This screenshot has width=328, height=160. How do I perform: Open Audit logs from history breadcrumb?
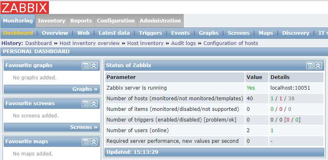point(183,43)
